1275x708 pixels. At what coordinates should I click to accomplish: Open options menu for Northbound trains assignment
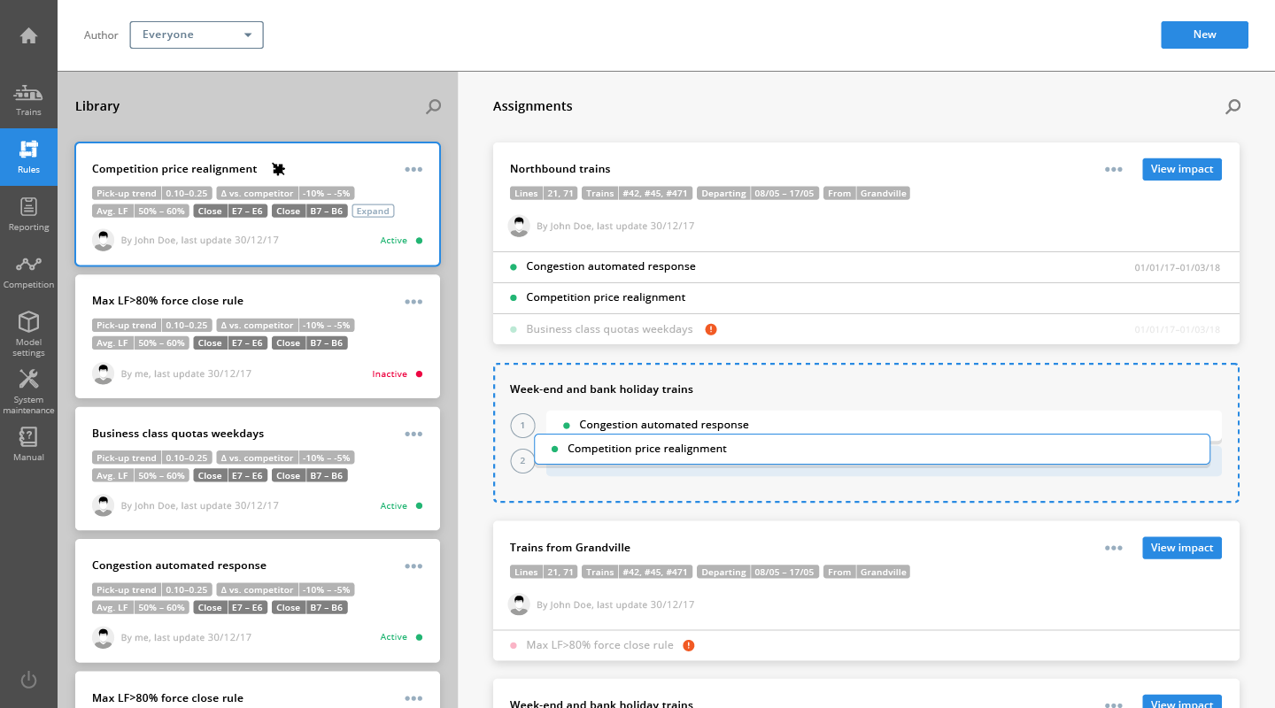[1114, 169]
